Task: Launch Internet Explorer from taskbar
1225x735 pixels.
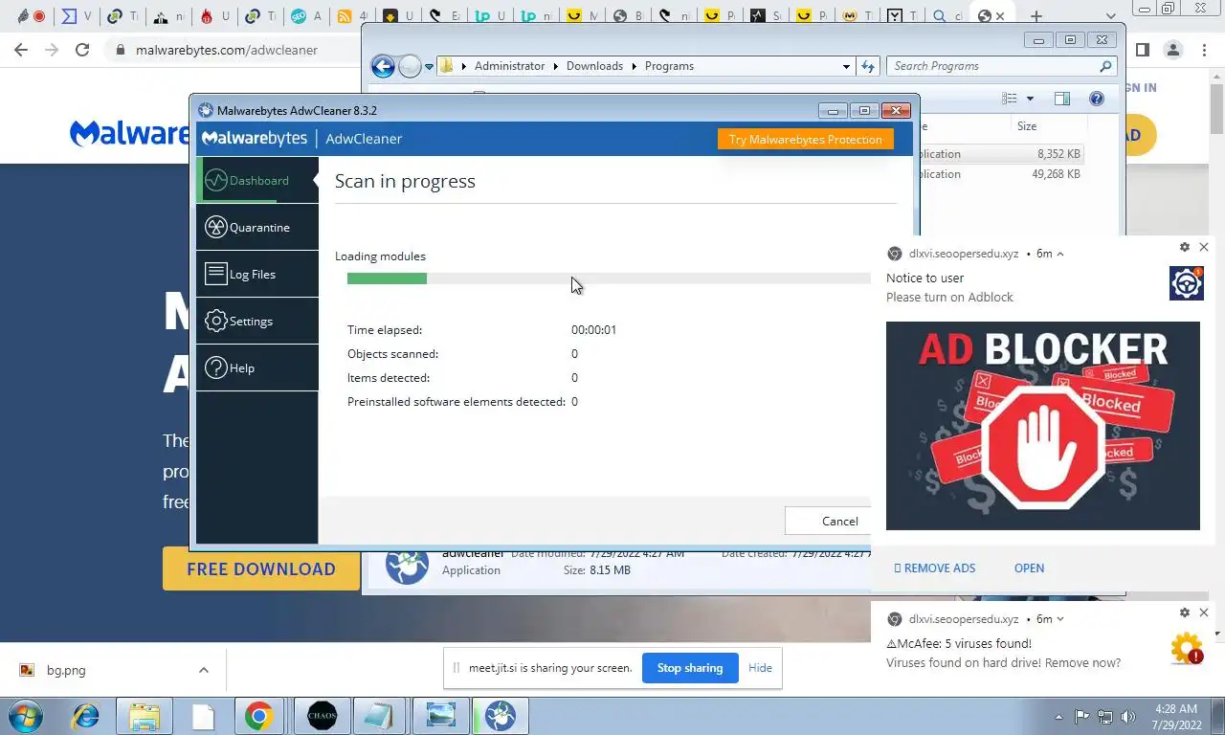Action: tap(86, 716)
